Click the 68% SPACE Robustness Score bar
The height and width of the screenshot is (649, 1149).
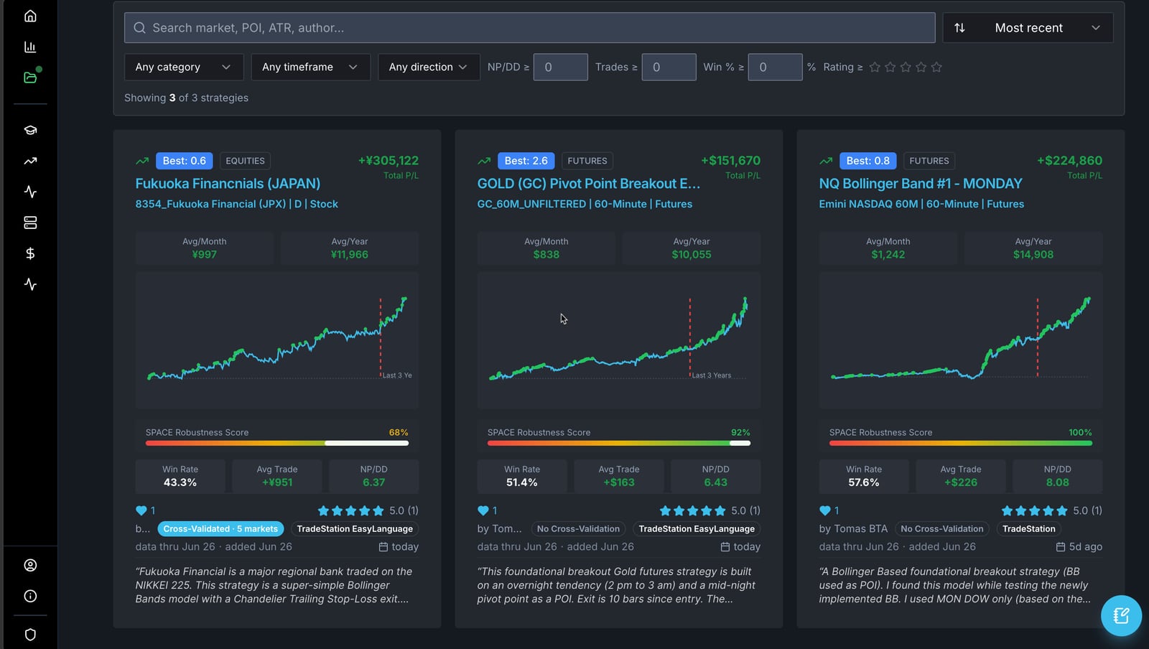point(277,443)
